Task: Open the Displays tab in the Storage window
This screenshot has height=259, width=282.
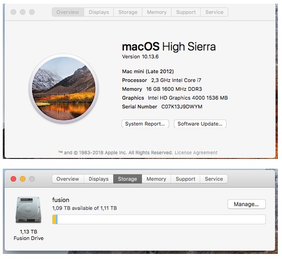Action: click(x=98, y=179)
